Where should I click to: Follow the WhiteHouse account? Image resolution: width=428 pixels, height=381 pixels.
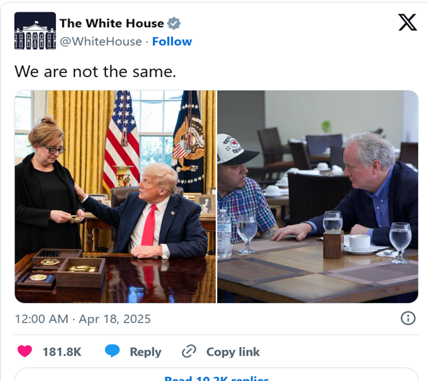172,41
